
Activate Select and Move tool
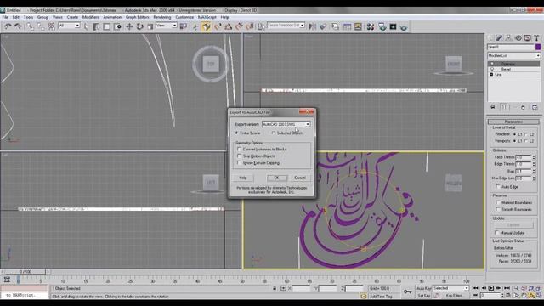pyautogui.click(x=129, y=26)
